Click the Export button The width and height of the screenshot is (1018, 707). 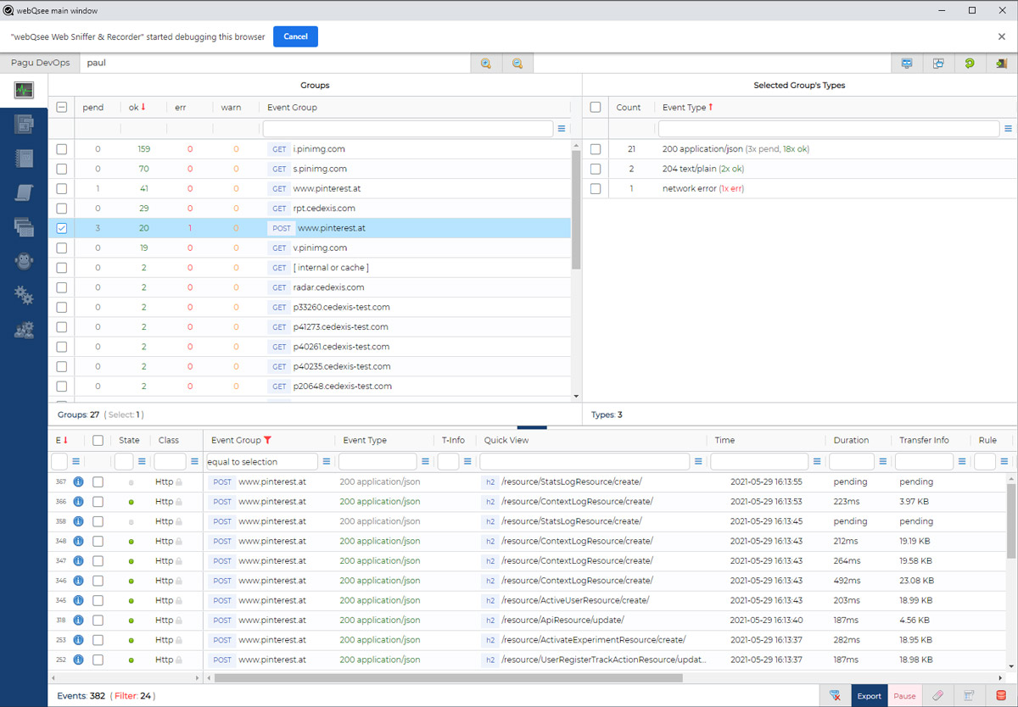869,696
